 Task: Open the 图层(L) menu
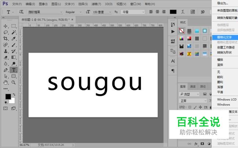click(x=56, y=4)
